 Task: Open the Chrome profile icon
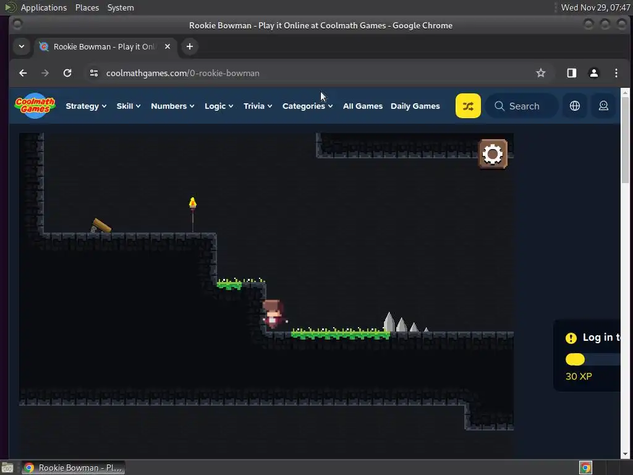(594, 73)
